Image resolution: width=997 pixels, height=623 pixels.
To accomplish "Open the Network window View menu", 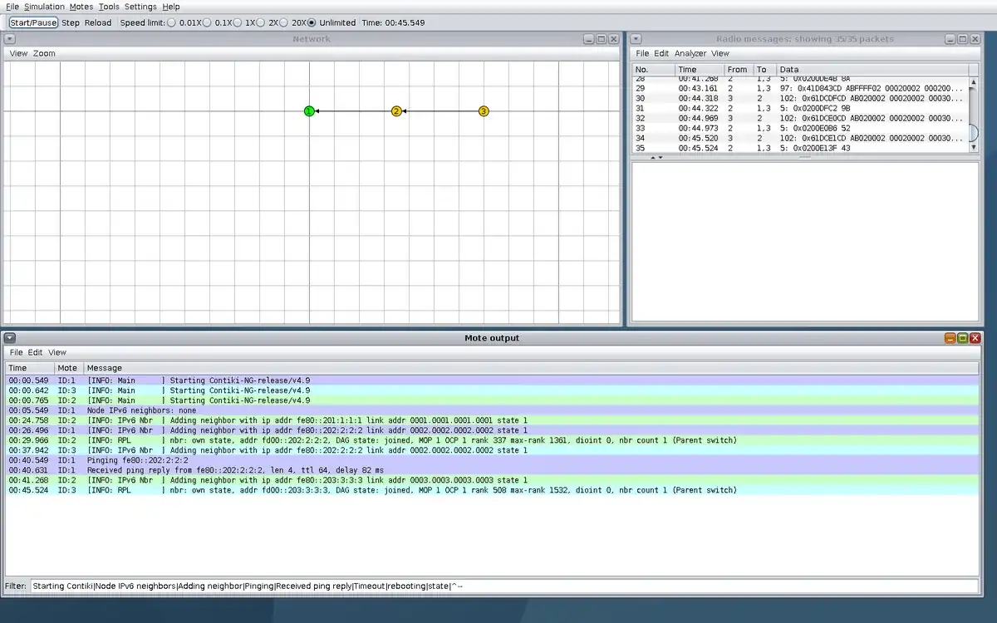I will [x=18, y=53].
